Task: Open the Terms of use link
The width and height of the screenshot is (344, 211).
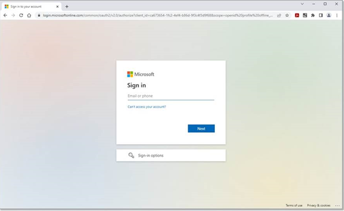Action: click(294, 205)
